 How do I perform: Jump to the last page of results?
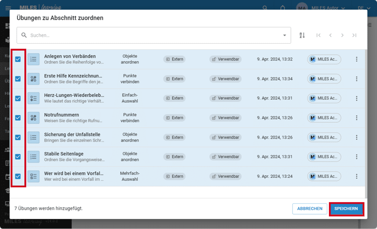354,35
